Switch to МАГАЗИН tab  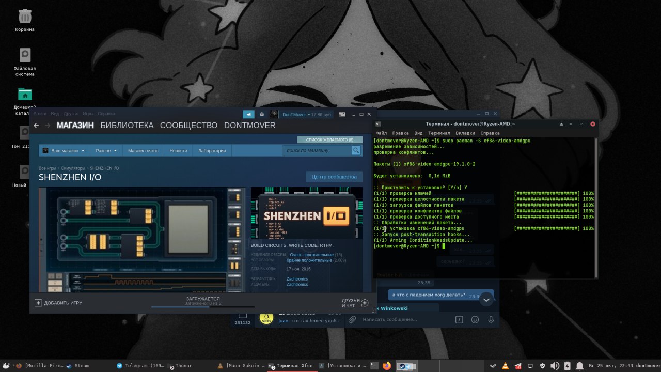pyautogui.click(x=75, y=126)
